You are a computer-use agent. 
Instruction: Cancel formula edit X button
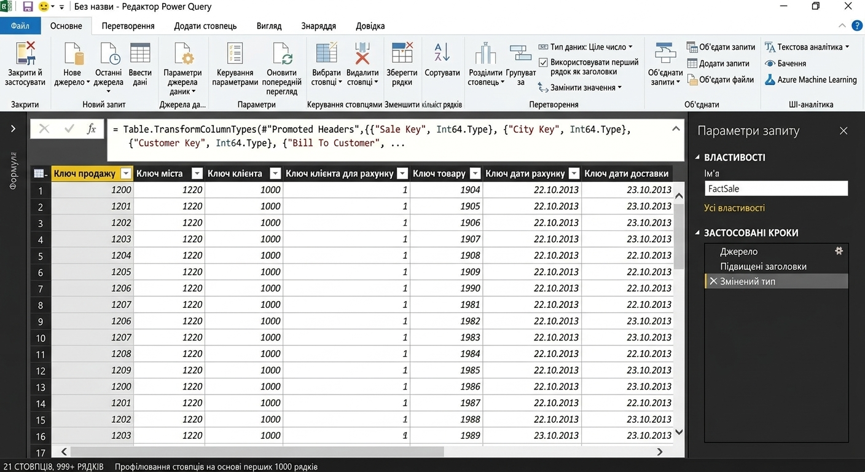(44, 128)
